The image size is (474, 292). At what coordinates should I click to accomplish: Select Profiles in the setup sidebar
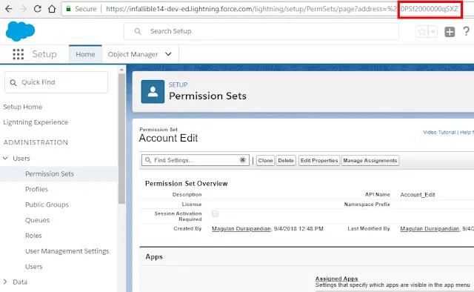(36, 189)
